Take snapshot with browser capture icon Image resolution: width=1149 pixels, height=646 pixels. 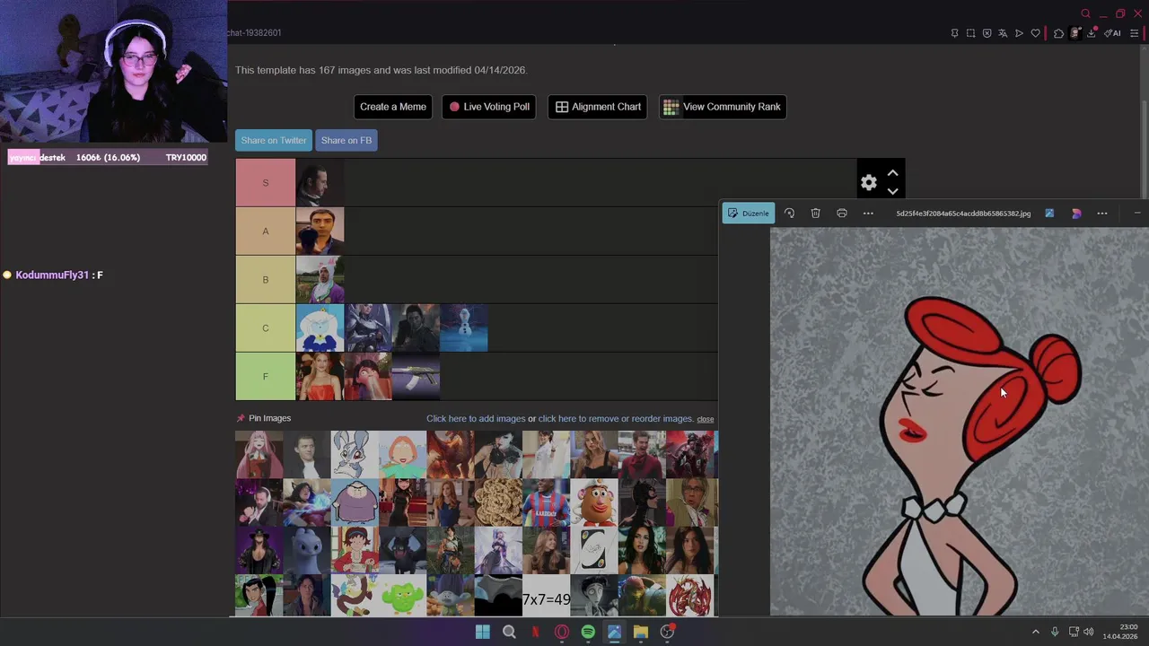(x=970, y=33)
